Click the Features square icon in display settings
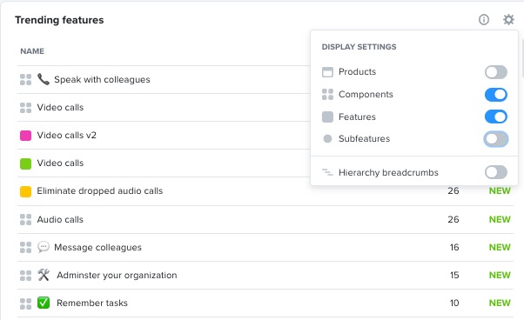 point(327,117)
